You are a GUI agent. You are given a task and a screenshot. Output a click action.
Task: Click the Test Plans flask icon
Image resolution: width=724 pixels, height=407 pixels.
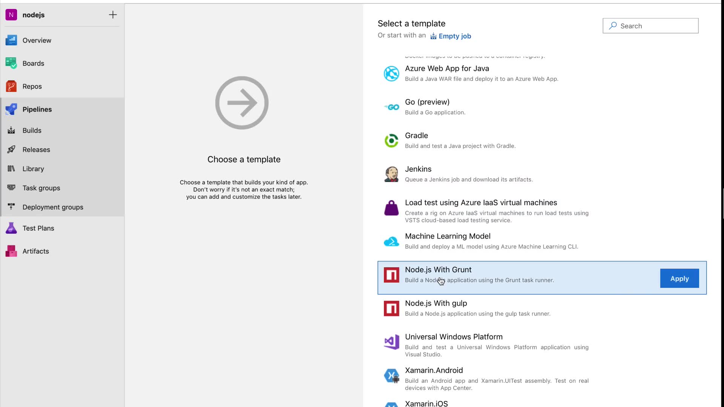[11, 228]
